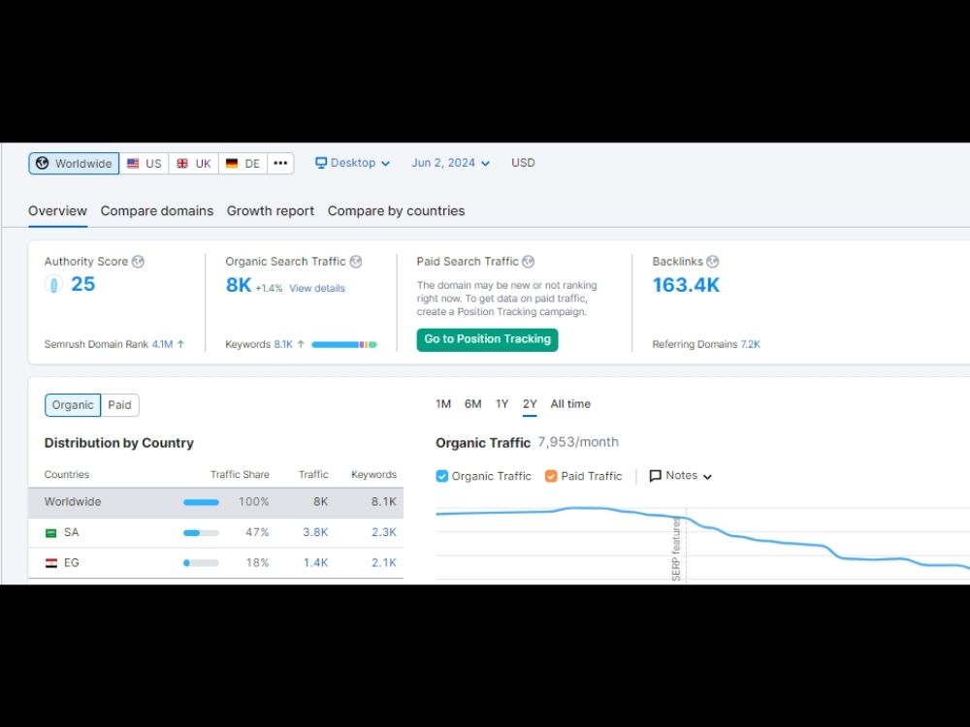
Task: Open SA traffic value 3.8K
Action: pyautogui.click(x=315, y=532)
